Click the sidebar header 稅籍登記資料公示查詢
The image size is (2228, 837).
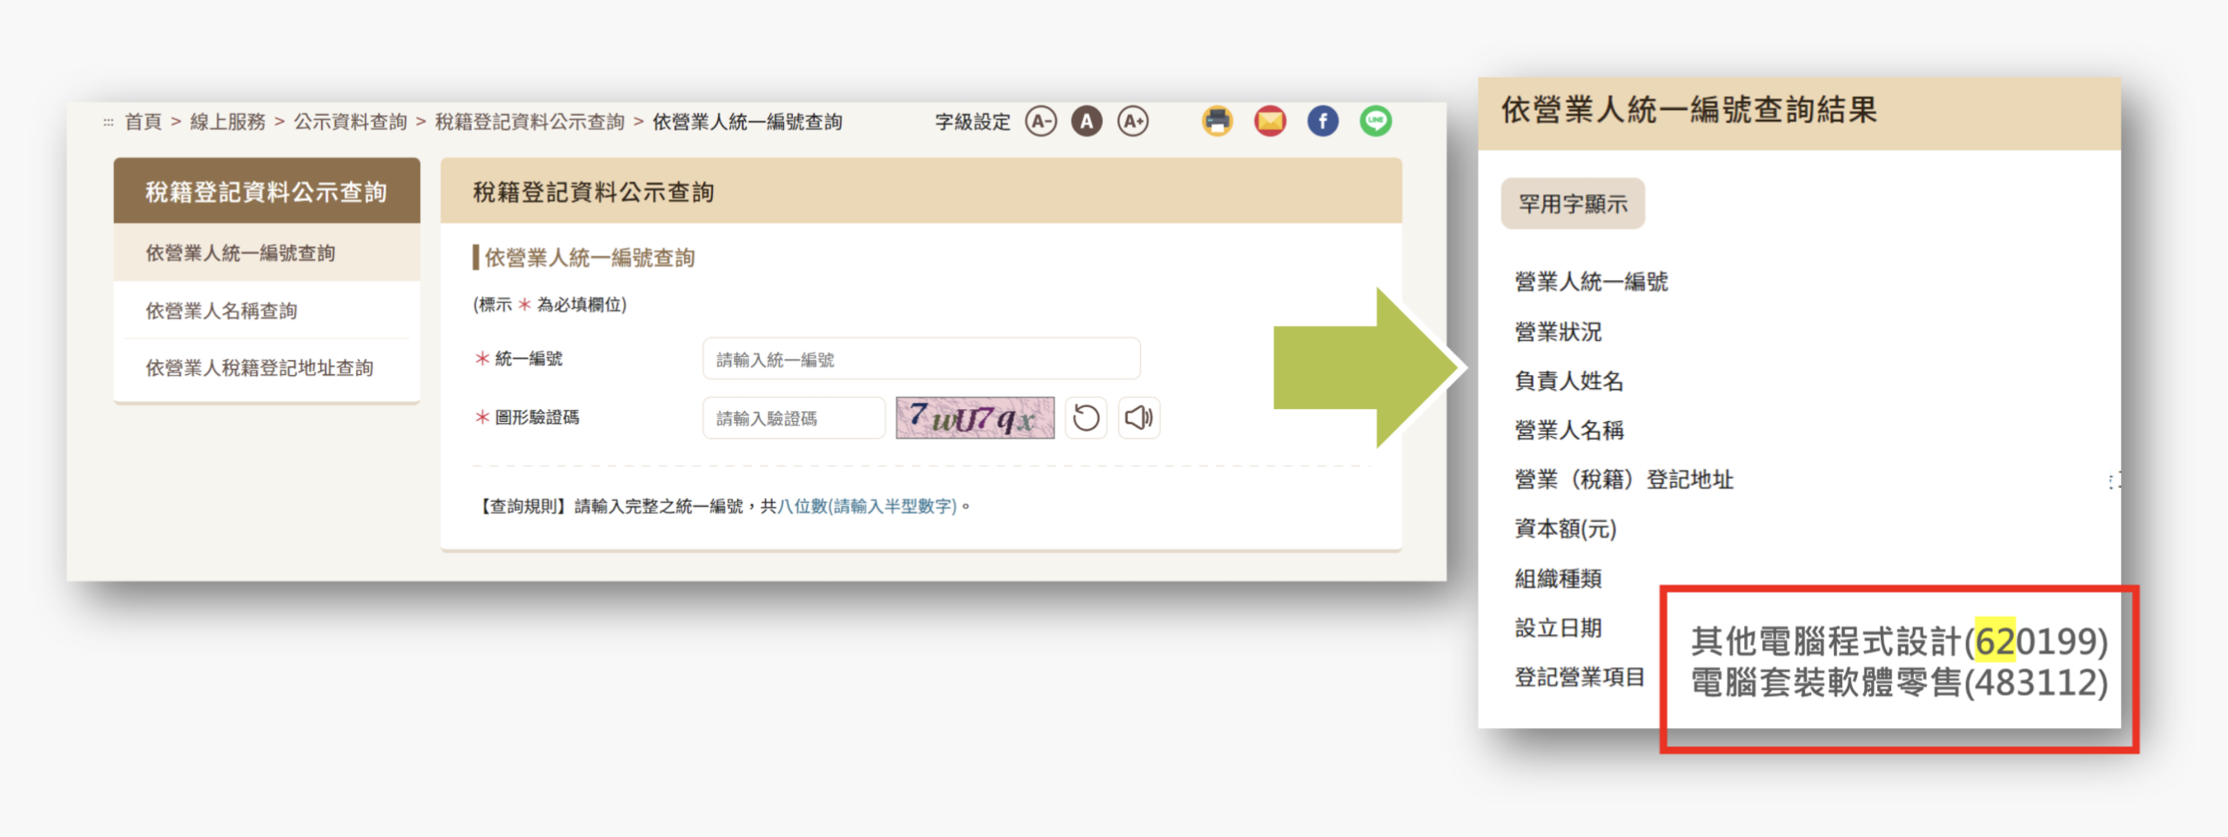tap(267, 191)
